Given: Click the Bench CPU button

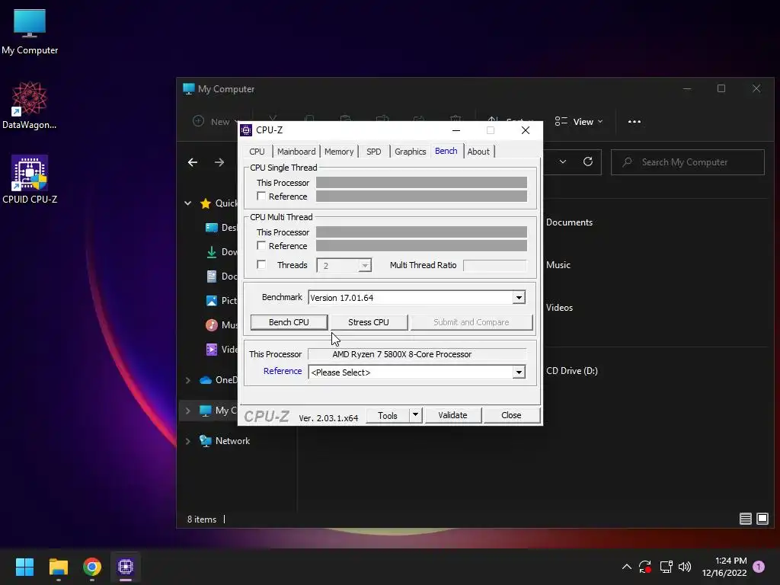Looking at the screenshot, I should [289, 322].
